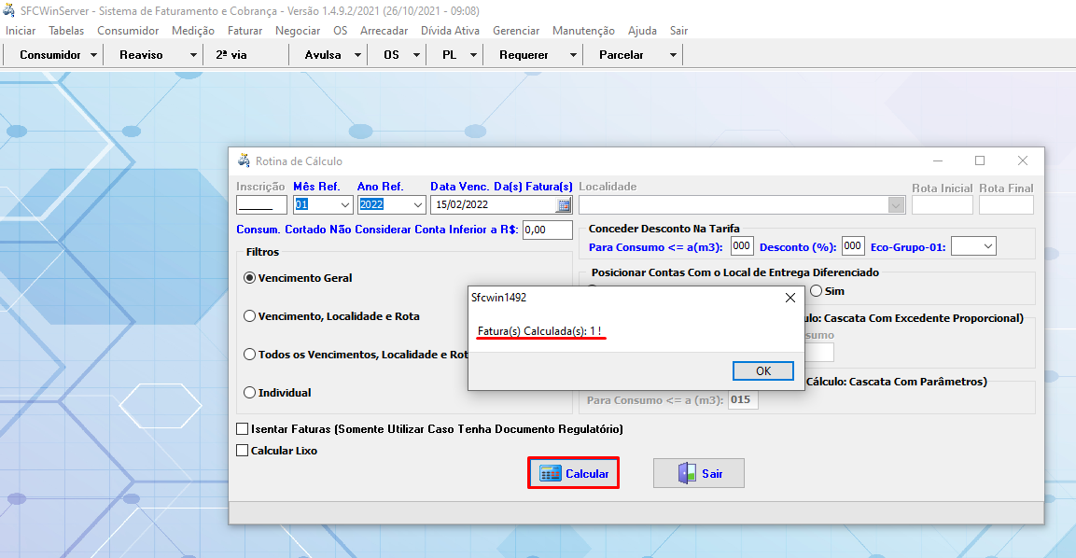Tick the Calcular Lixo checkbox
Viewport: 1076px width, 558px height.
click(244, 451)
